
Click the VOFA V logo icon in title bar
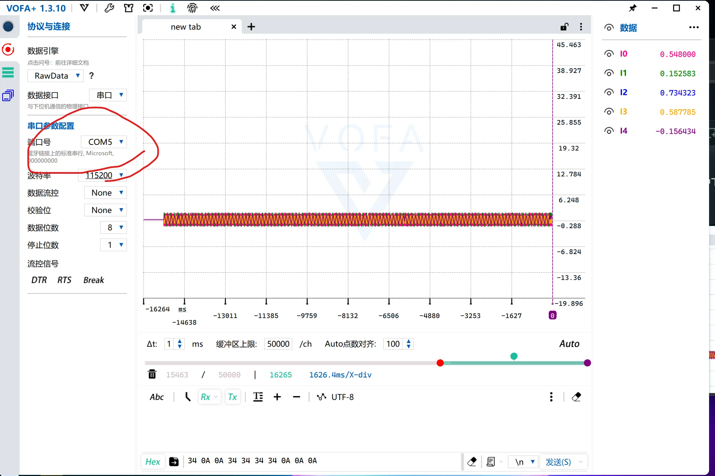click(x=85, y=8)
